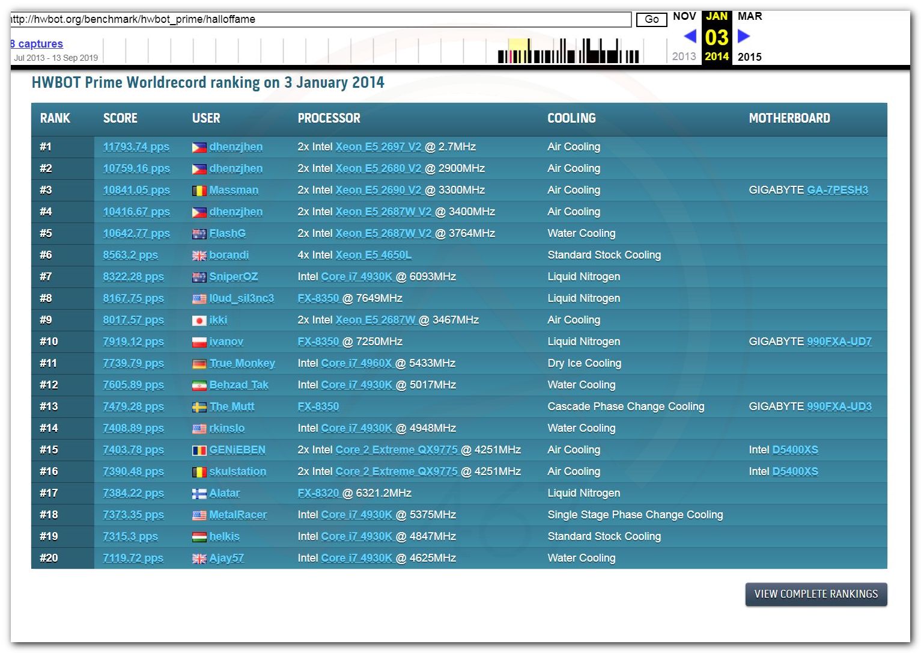
Task: Open the SniperOZ user link
Action: pyautogui.click(x=234, y=277)
